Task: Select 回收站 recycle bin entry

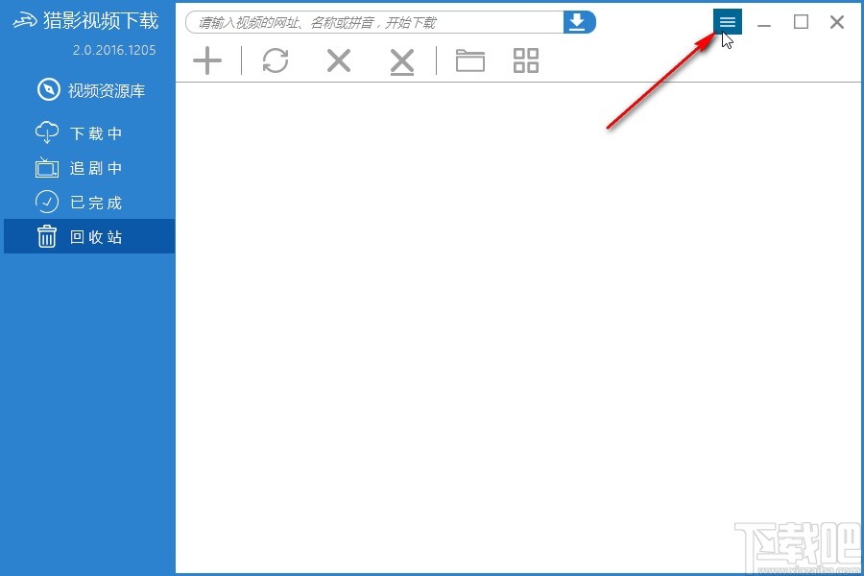Action: [x=89, y=236]
